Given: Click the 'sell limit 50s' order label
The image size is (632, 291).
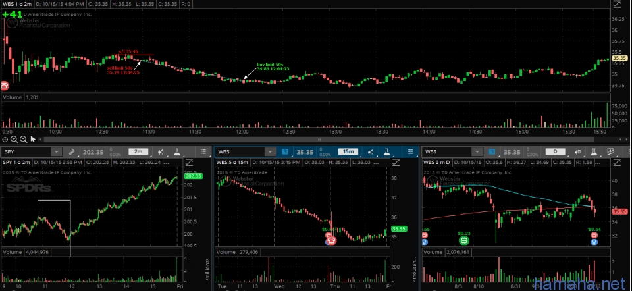Looking at the screenshot, I should pos(120,68).
